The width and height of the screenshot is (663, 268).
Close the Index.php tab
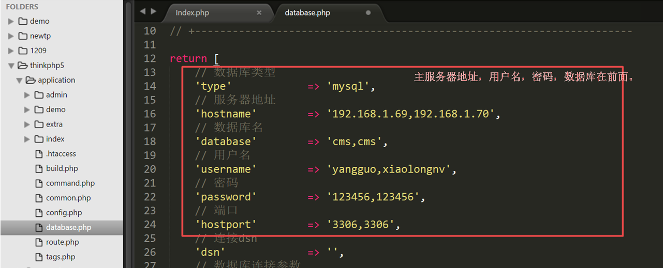pyautogui.click(x=259, y=12)
